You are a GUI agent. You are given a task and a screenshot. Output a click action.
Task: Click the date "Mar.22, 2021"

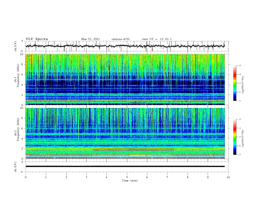91,39
